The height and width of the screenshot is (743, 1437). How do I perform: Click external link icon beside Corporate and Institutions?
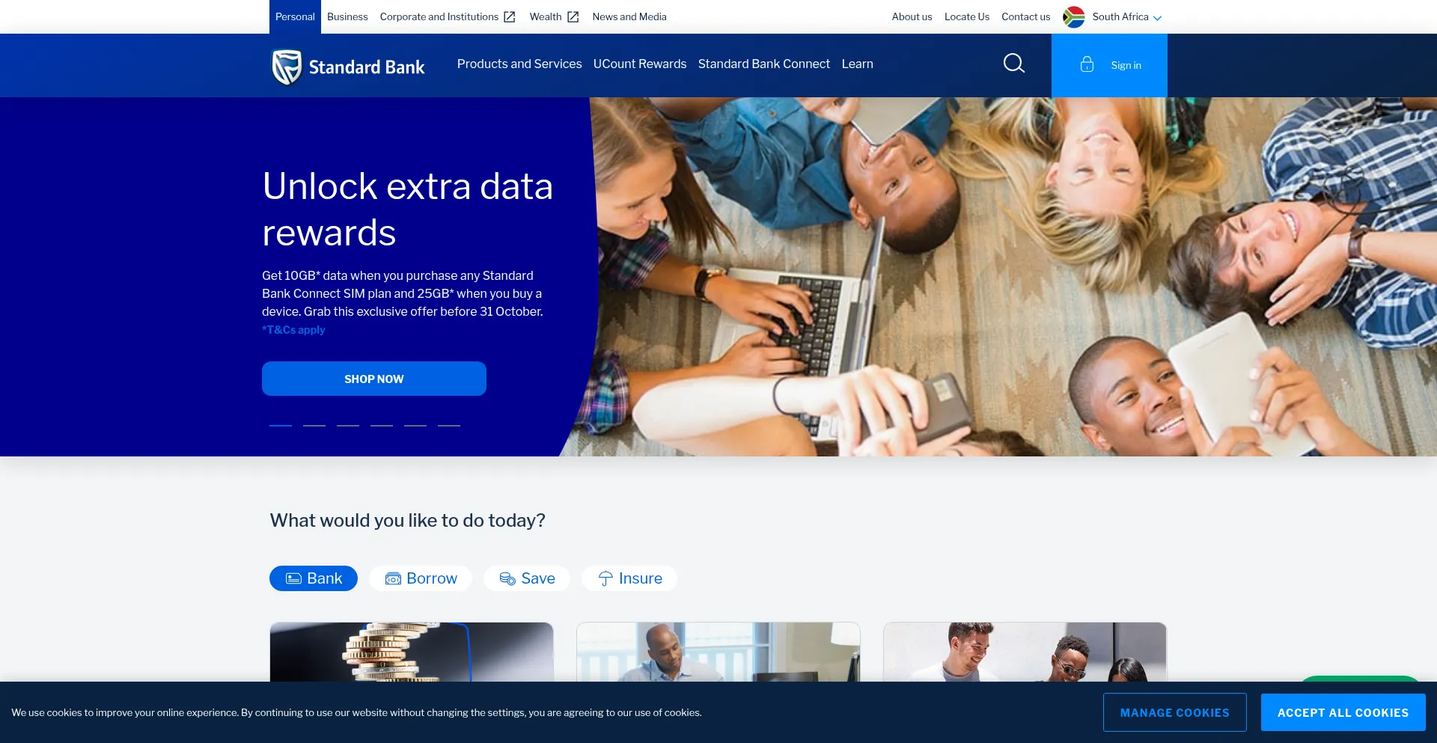510,16
